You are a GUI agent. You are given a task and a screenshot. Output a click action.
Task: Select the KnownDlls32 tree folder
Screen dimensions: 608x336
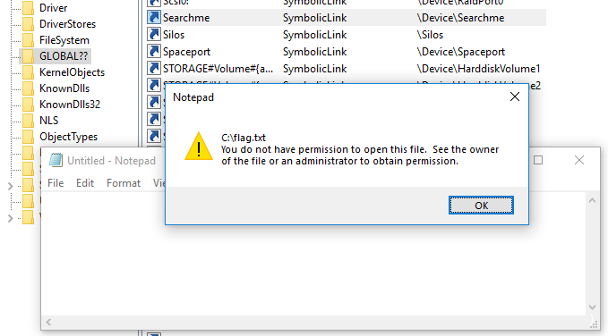70,105
